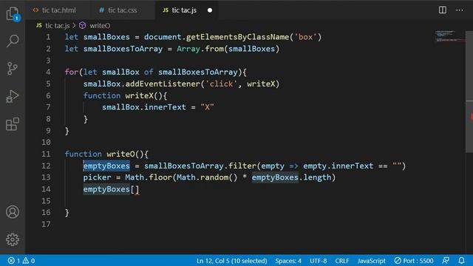Viewport: 473px width, 266px height.
Task: Click writeO function name on line 11
Action: click(x=120, y=154)
